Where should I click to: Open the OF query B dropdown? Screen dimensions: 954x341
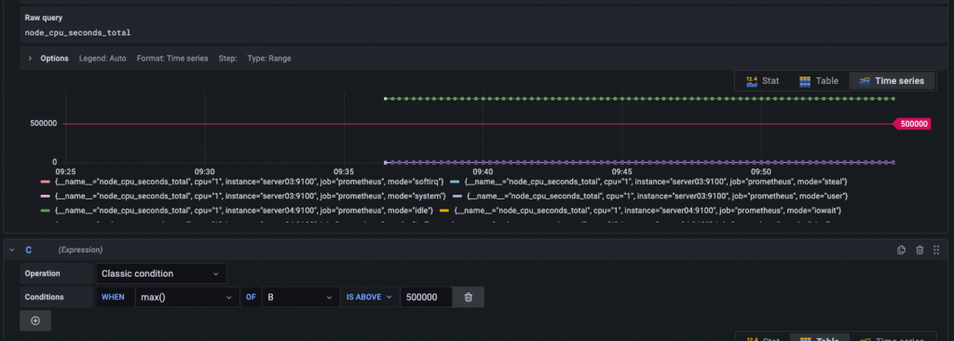coord(301,297)
